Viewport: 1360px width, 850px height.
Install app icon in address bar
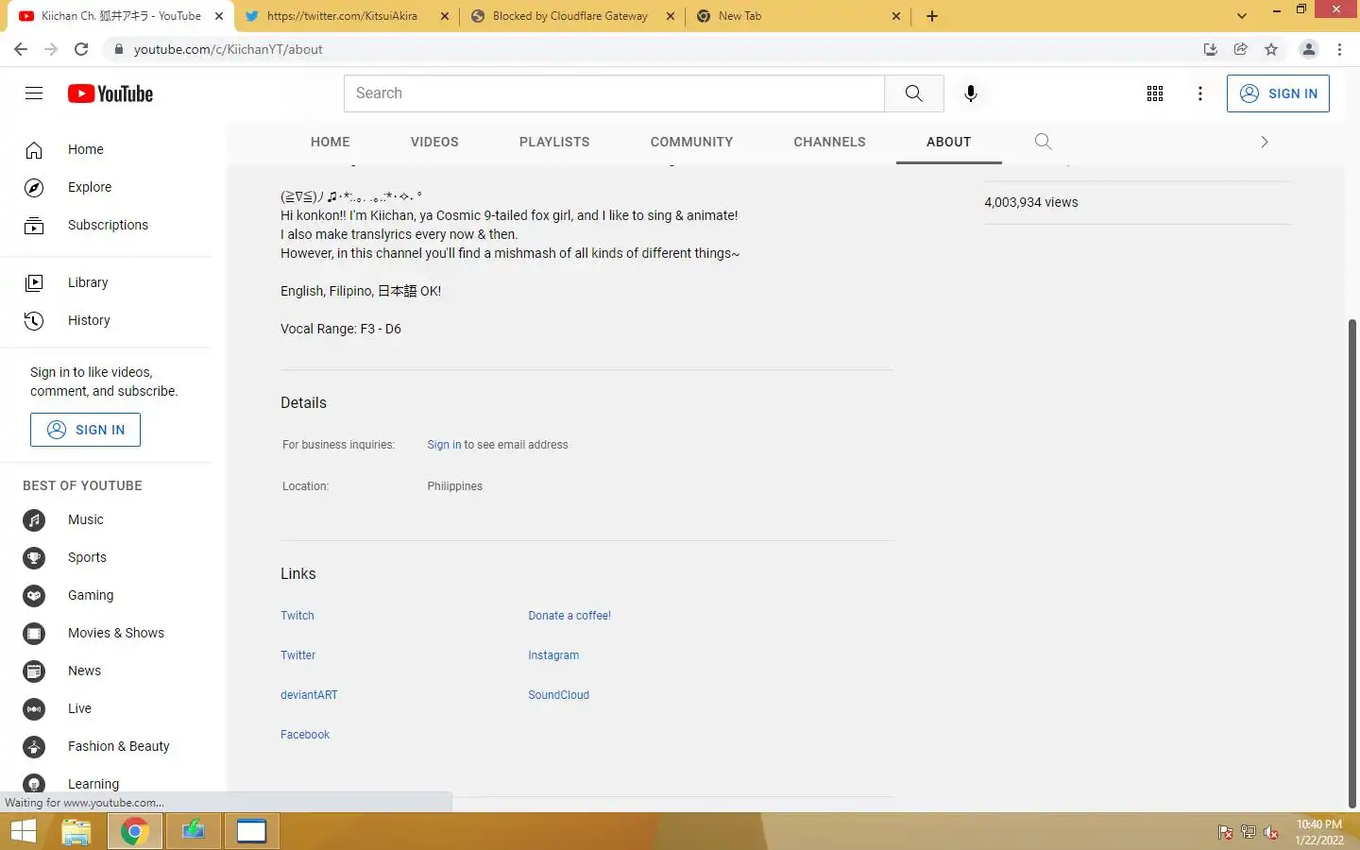pyautogui.click(x=1211, y=49)
